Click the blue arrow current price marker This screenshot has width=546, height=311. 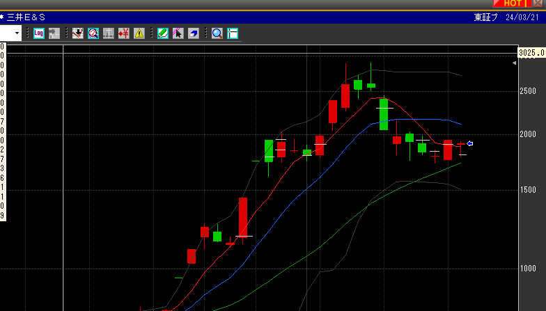pyautogui.click(x=470, y=144)
